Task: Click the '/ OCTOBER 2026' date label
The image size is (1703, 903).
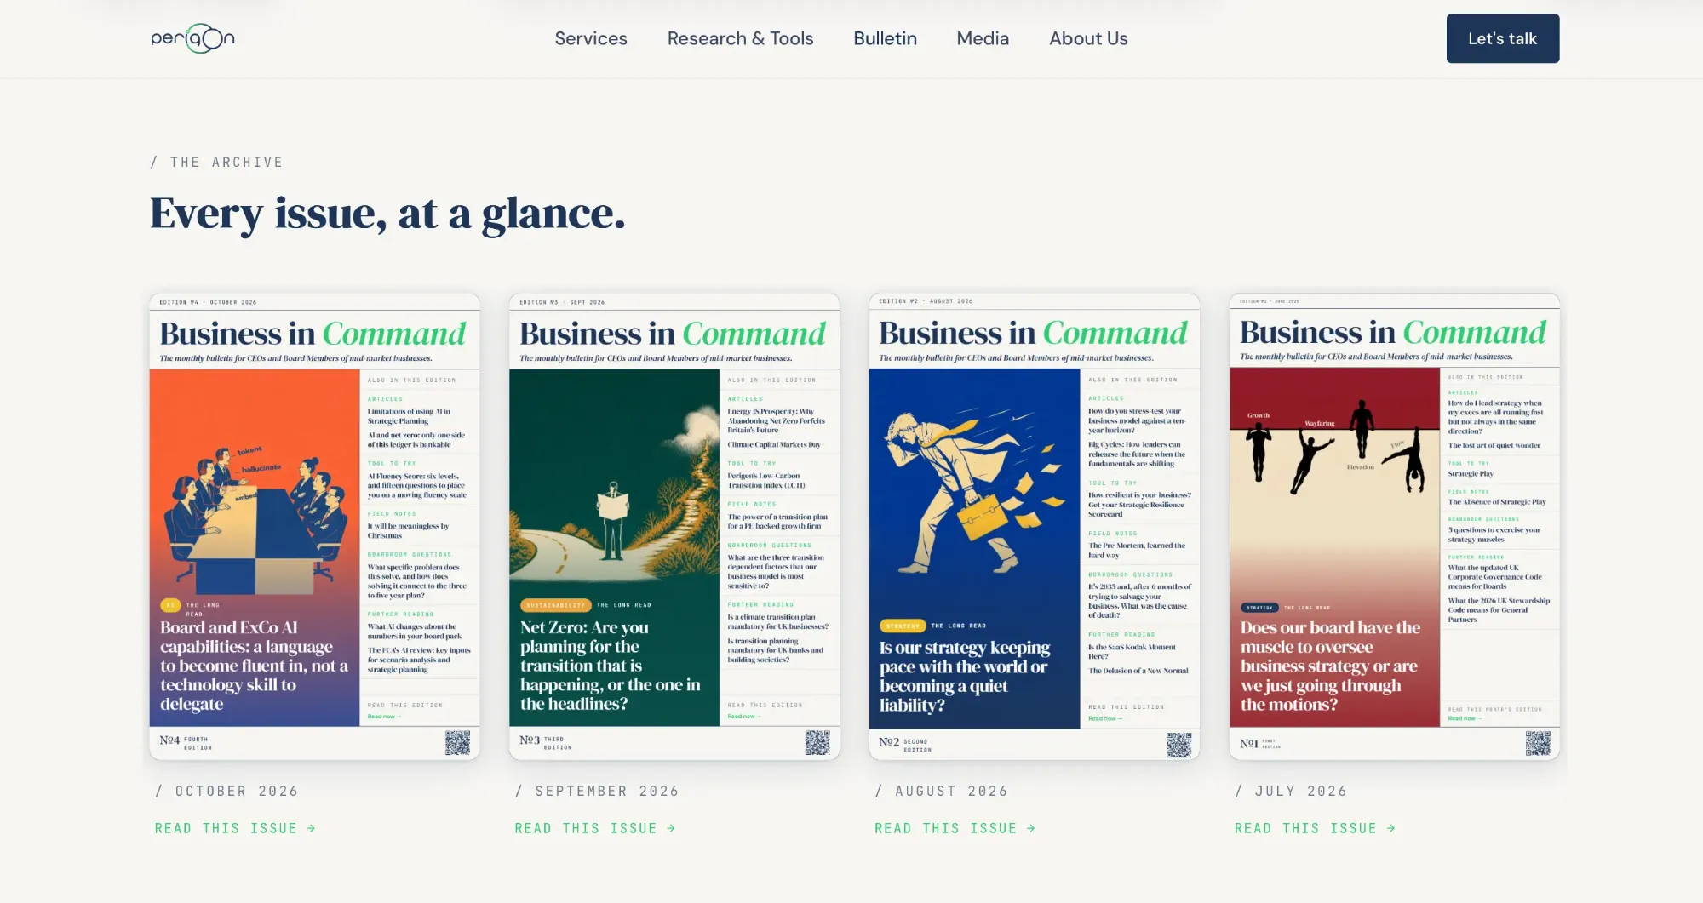Action: pyautogui.click(x=226, y=791)
